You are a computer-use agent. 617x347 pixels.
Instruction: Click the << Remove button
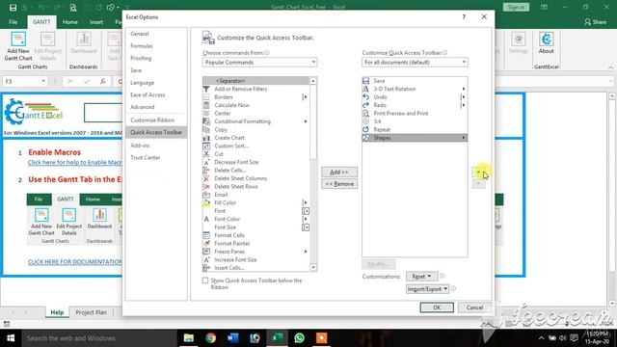point(339,184)
